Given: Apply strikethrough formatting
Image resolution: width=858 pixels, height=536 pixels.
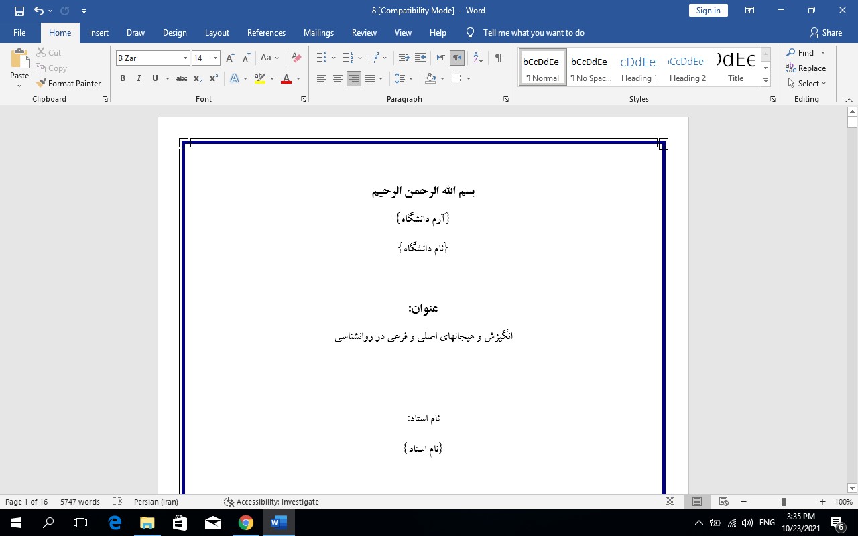Looking at the screenshot, I should click(x=181, y=78).
